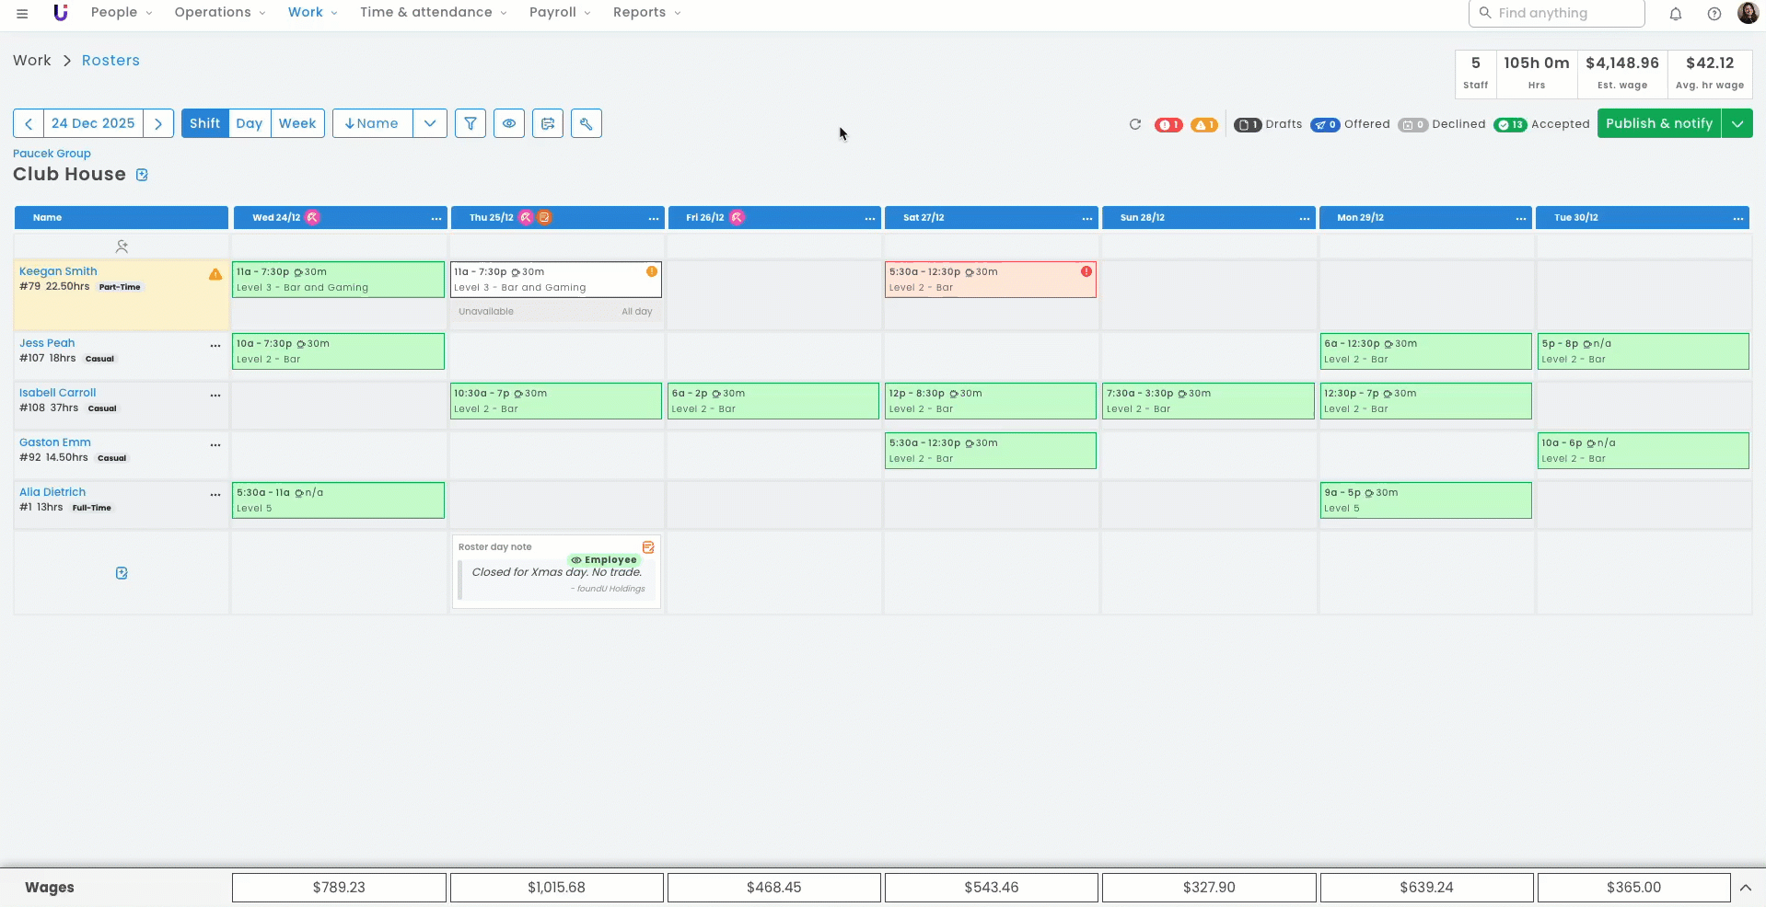Open the Time & attendance menu

click(x=432, y=12)
